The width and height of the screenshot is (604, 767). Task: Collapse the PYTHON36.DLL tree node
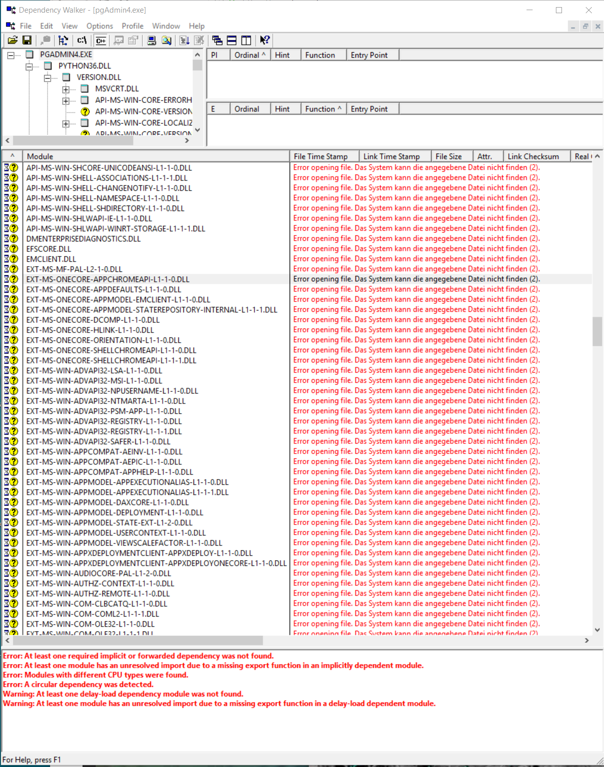point(29,66)
